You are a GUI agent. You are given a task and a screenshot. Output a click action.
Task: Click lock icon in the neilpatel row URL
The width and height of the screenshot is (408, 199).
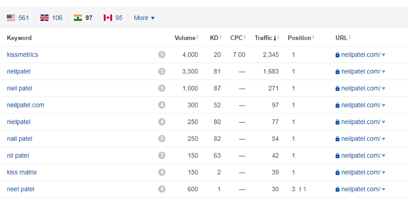coord(338,72)
